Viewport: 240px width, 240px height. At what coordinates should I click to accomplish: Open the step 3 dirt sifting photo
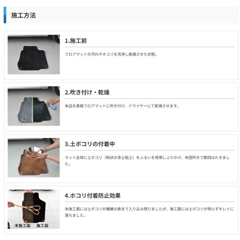click(34, 158)
